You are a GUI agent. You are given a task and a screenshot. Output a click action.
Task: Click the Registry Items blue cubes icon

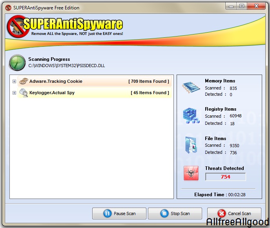pos(191,115)
